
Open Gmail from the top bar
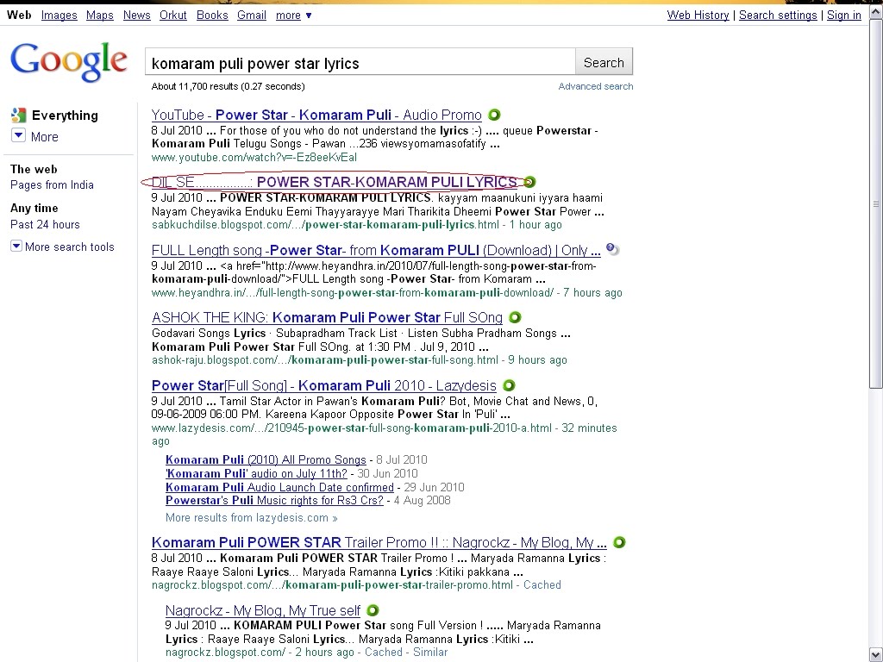tap(252, 16)
